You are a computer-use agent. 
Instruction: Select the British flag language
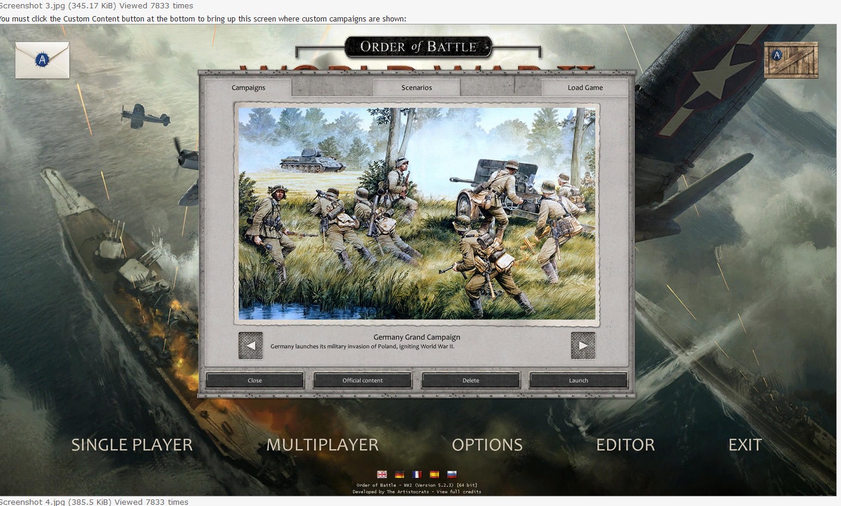pos(382,474)
